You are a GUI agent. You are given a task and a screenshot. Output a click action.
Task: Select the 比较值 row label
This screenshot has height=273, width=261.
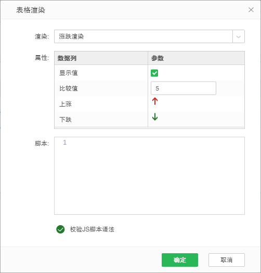[x=69, y=88]
